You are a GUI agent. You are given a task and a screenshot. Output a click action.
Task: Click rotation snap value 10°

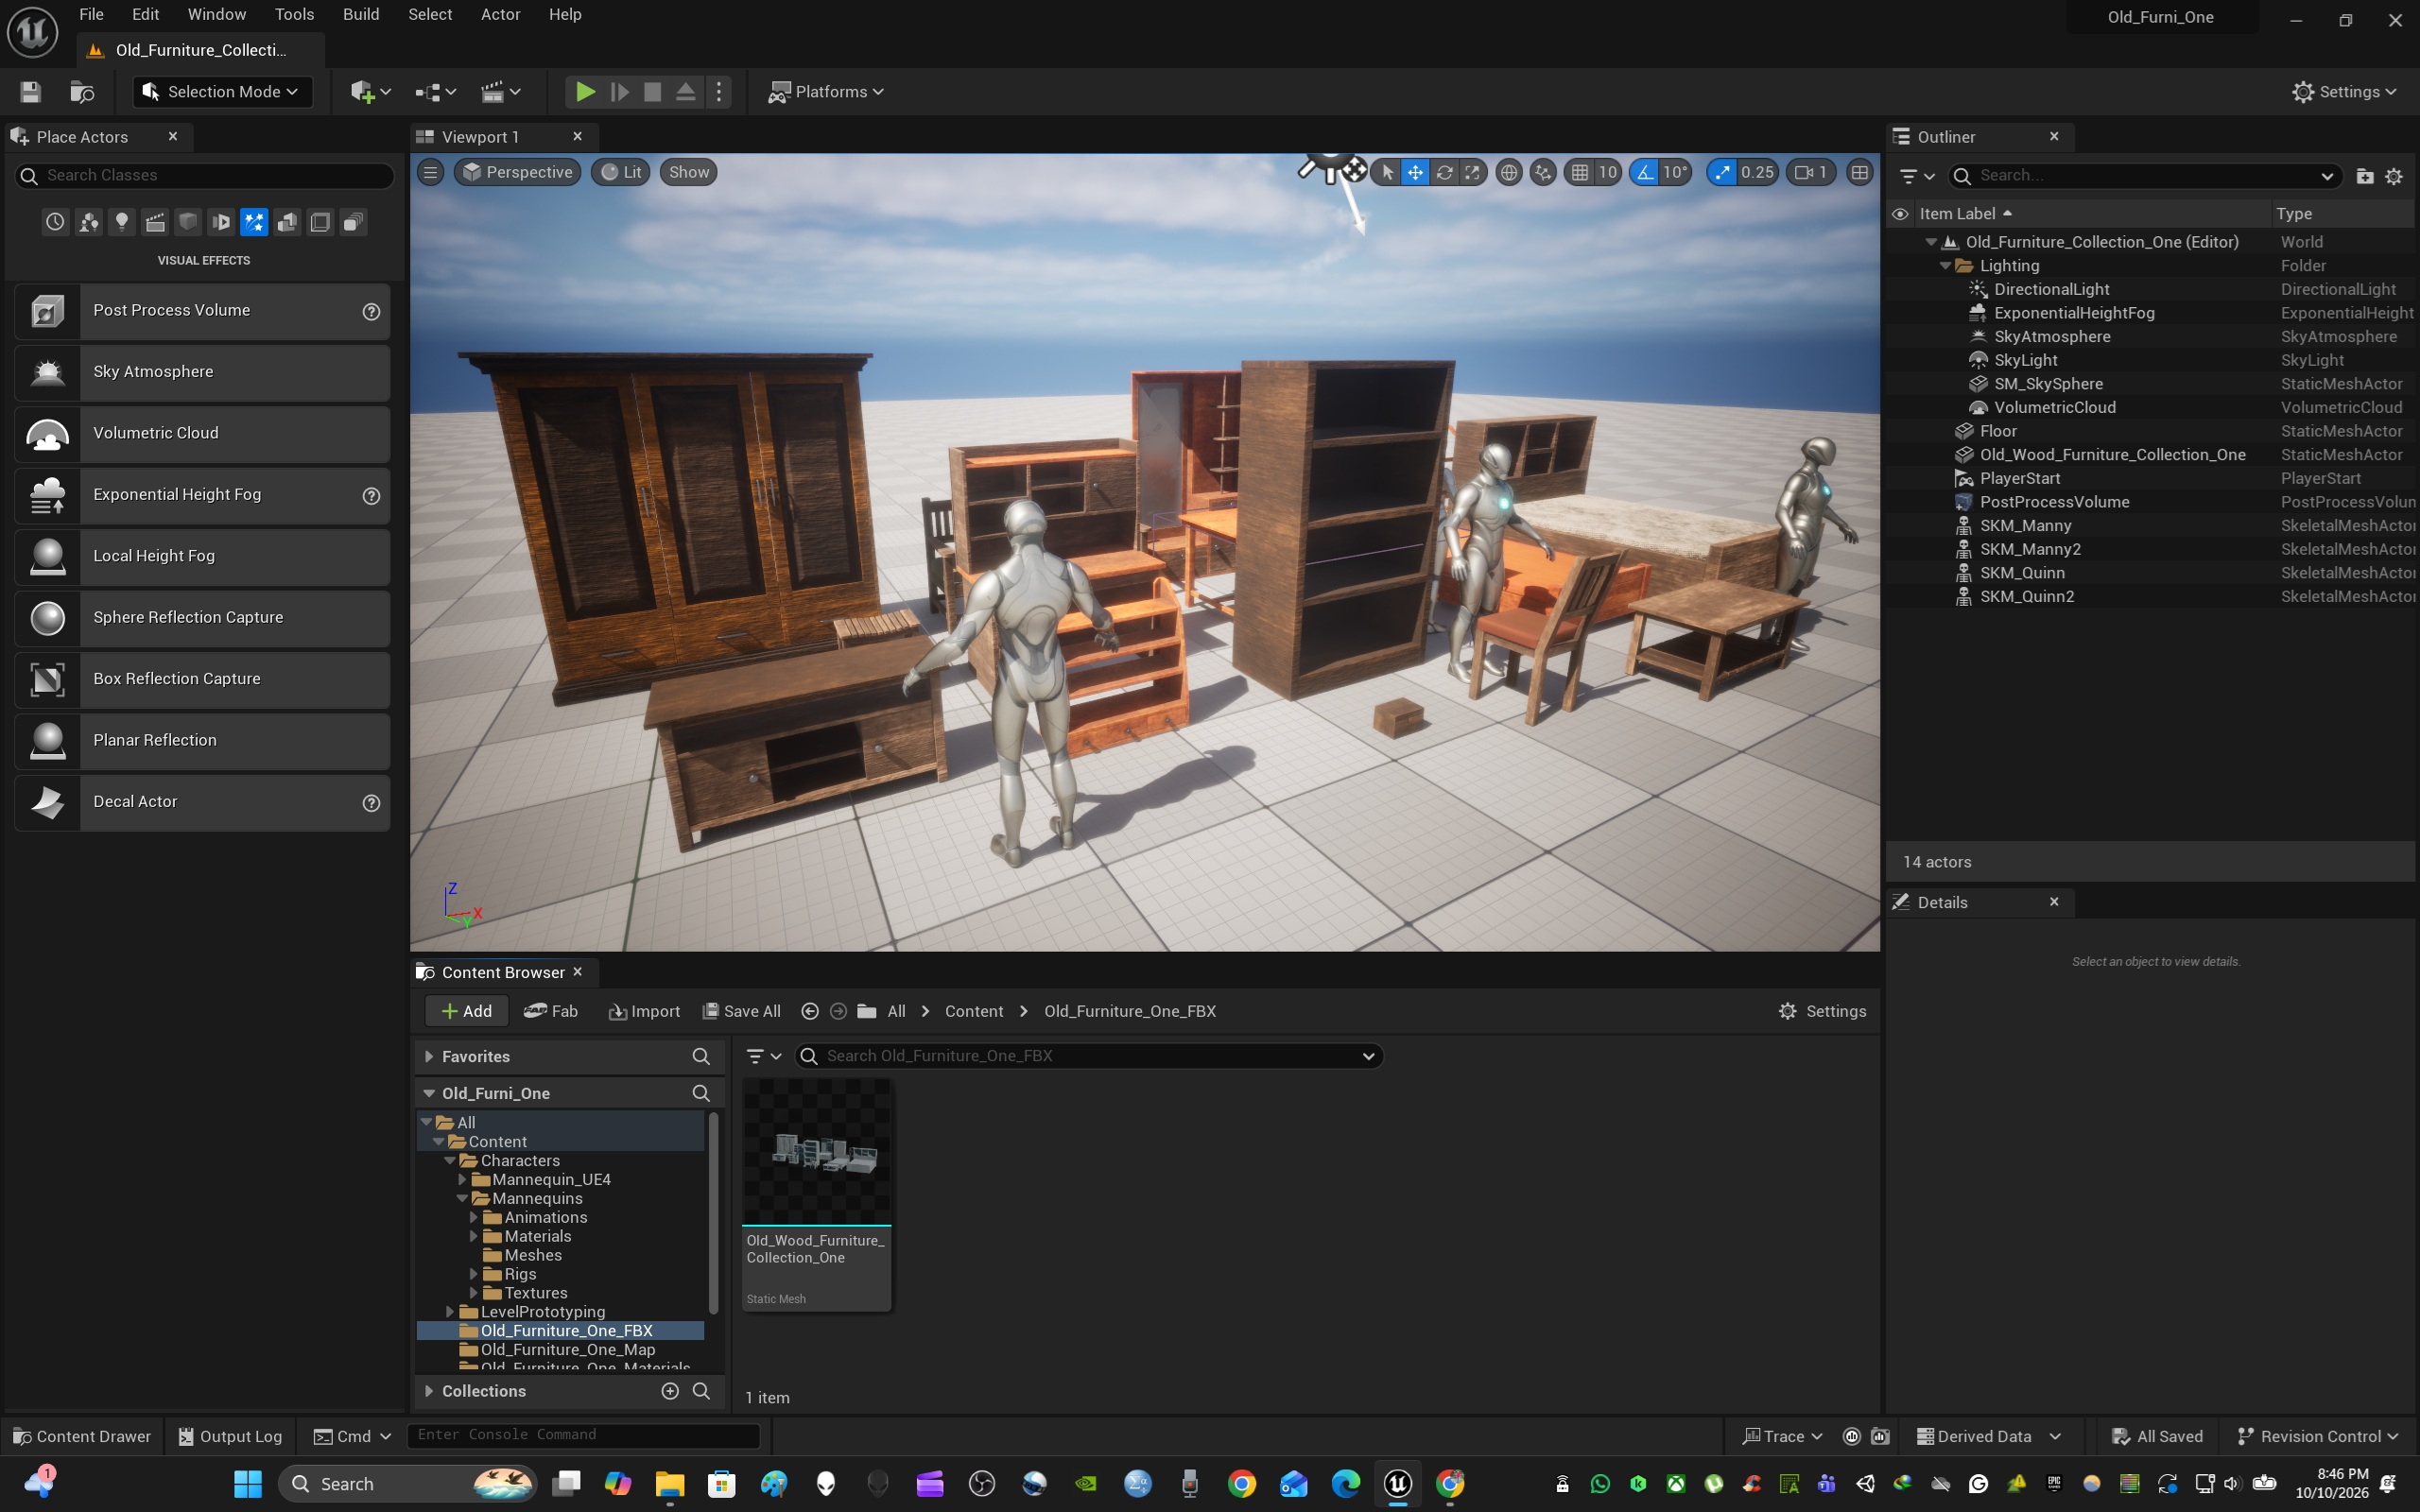point(1676,172)
